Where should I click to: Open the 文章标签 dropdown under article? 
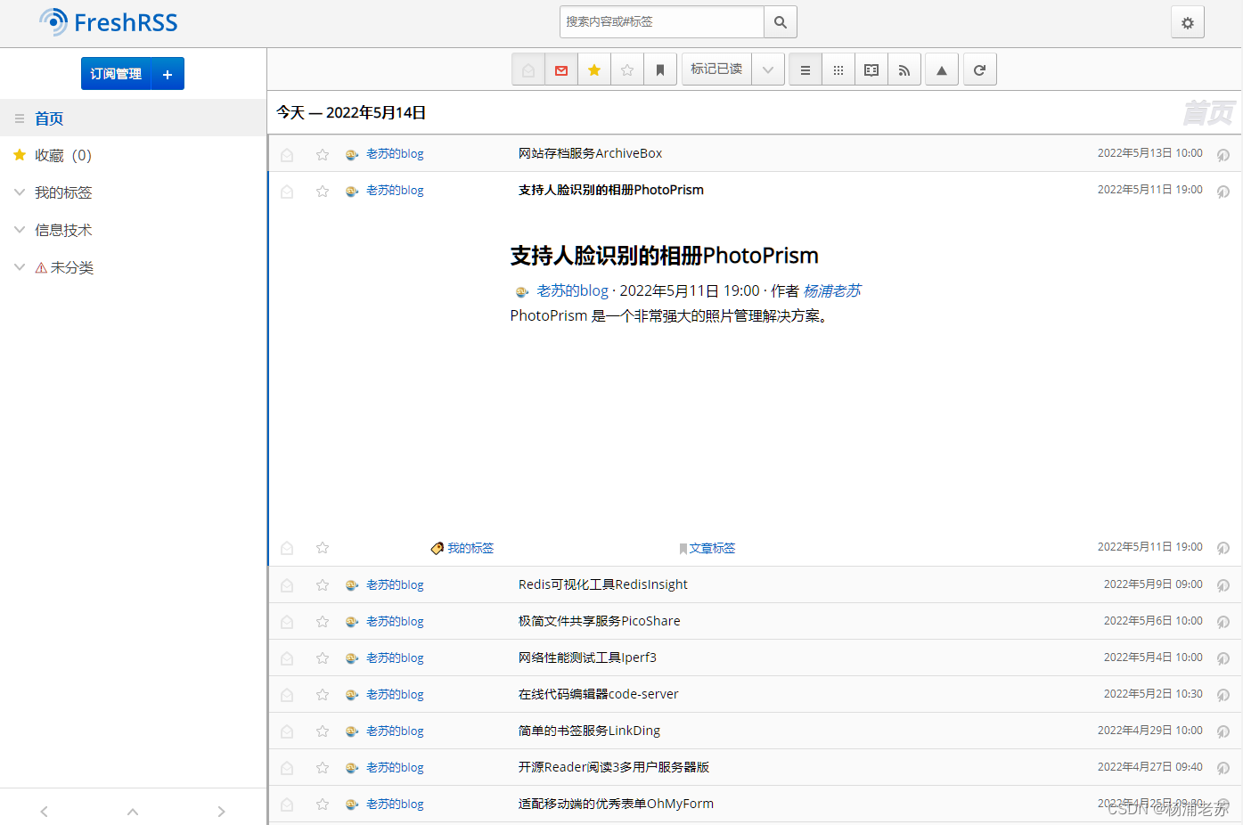point(707,548)
